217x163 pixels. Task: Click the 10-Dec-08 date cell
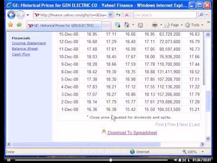click(x=69, y=57)
